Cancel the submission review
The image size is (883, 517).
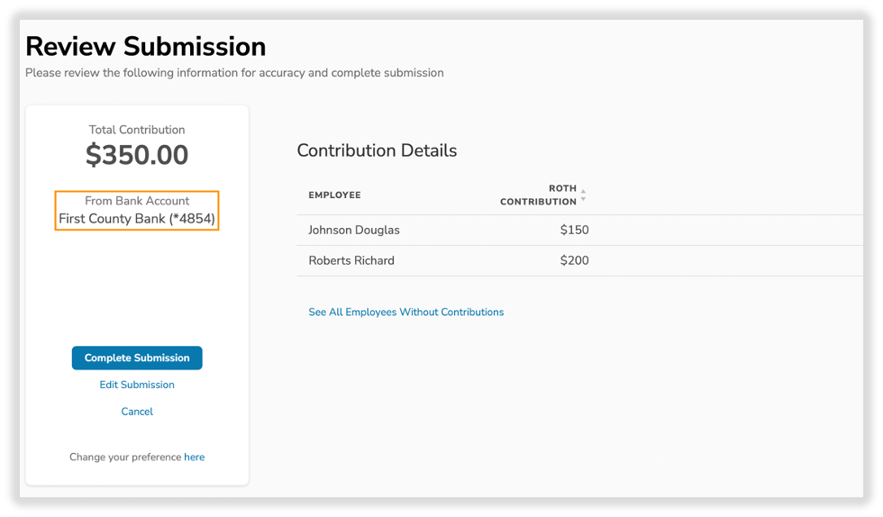click(137, 412)
